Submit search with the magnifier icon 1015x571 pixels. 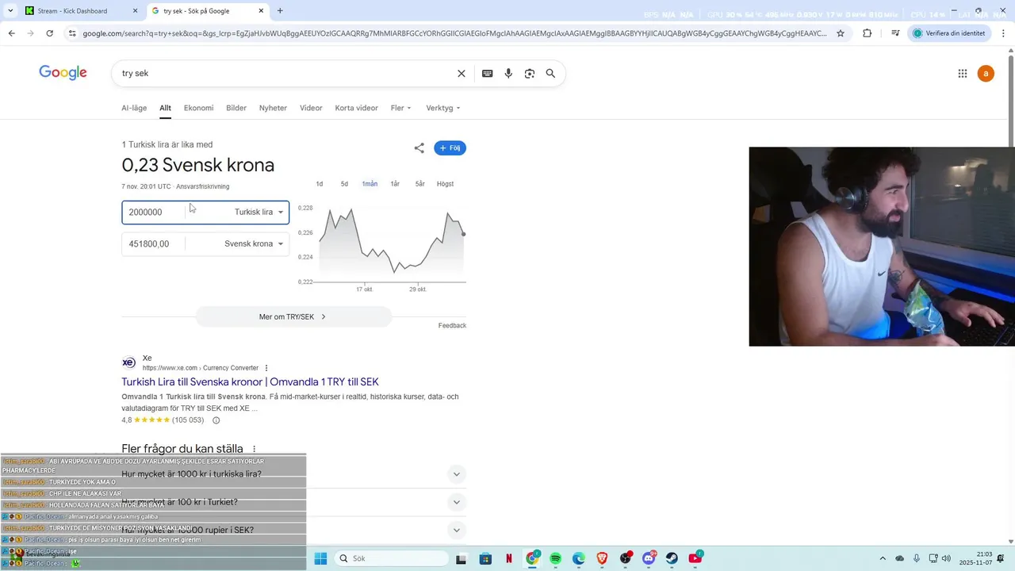click(x=550, y=73)
